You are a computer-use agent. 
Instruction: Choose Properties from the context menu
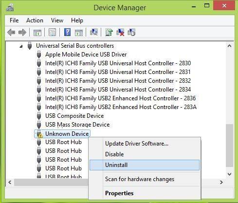(145, 193)
